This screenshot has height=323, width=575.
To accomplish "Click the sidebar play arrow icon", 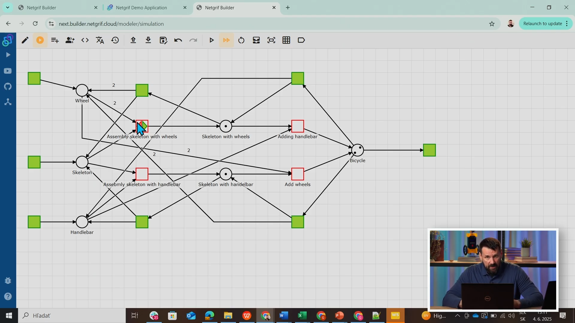I will (8, 55).
